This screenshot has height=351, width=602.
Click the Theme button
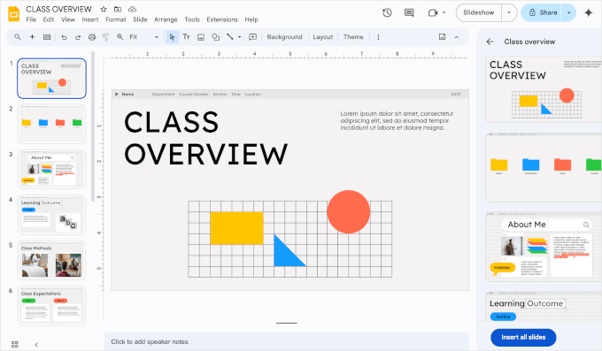[353, 37]
